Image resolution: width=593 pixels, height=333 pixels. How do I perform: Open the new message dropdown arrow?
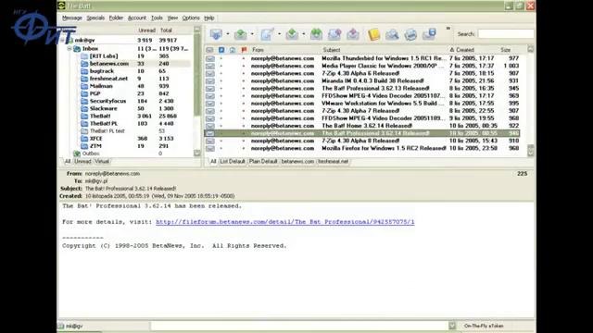[279, 34]
